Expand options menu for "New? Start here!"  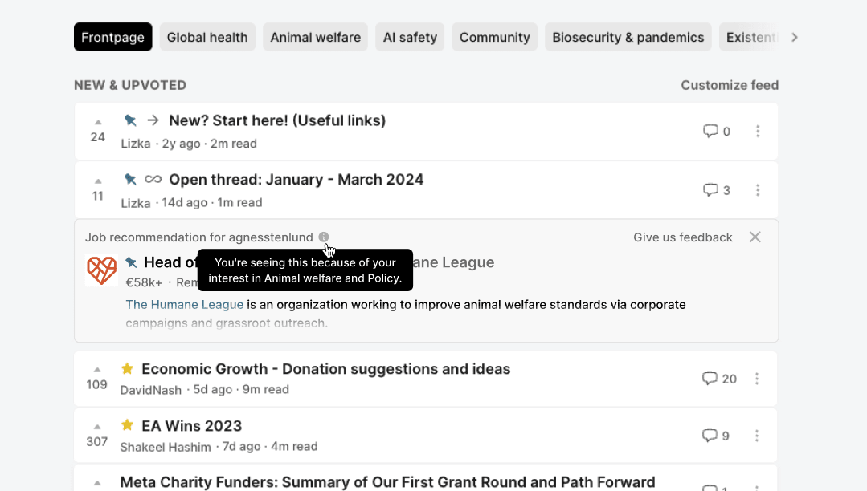click(x=757, y=132)
